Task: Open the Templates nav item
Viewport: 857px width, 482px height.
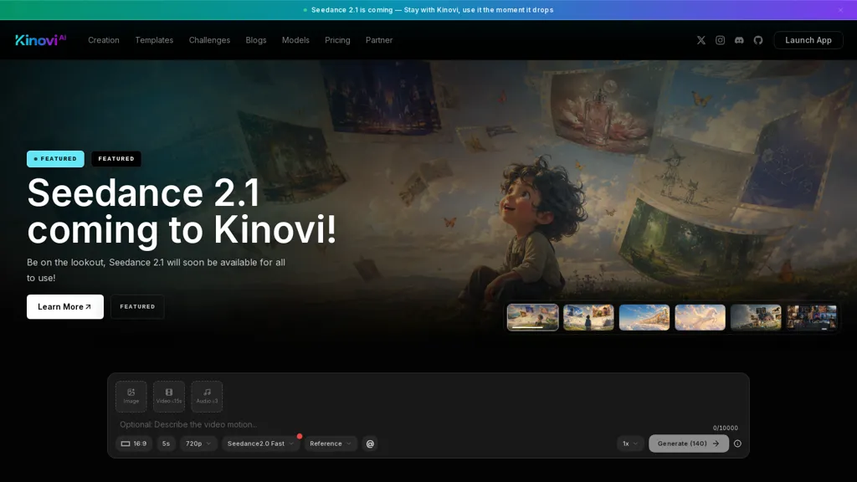Action: pyautogui.click(x=154, y=40)
